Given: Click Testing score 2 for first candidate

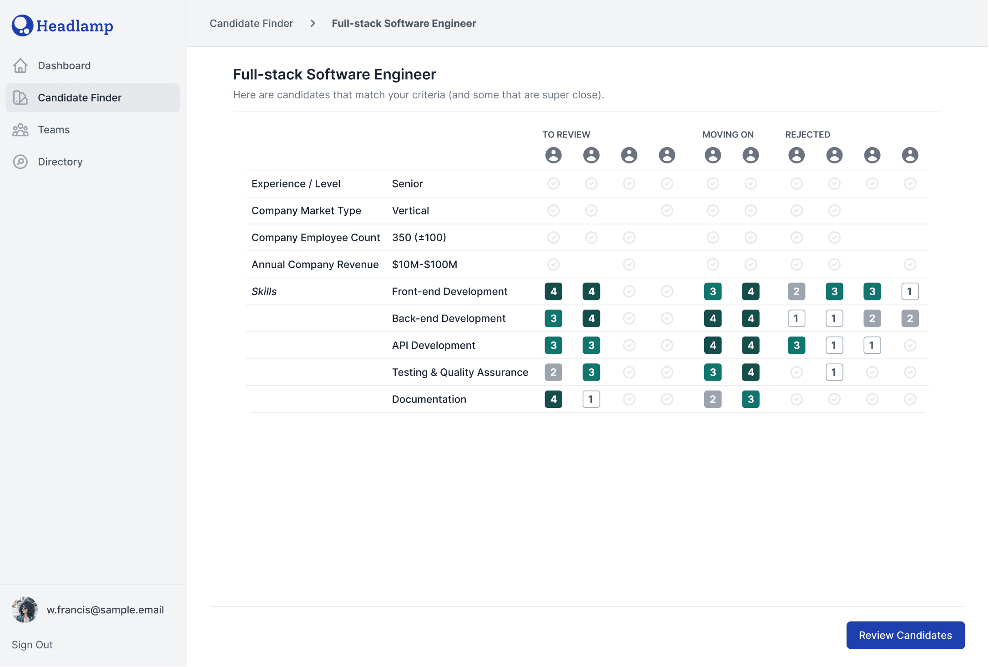Looking at the screenshot, I should pyautogui.click(x=553, y=372).
